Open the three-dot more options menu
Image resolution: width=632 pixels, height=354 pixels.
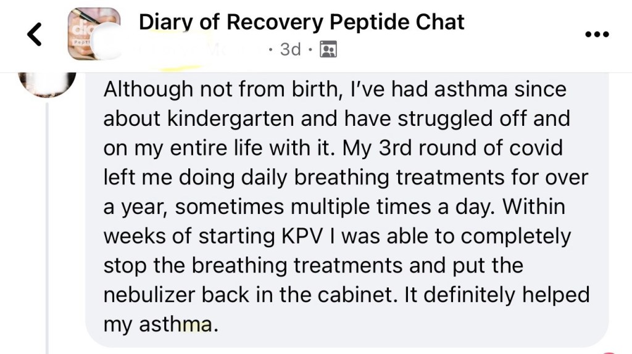coord(596,35)
